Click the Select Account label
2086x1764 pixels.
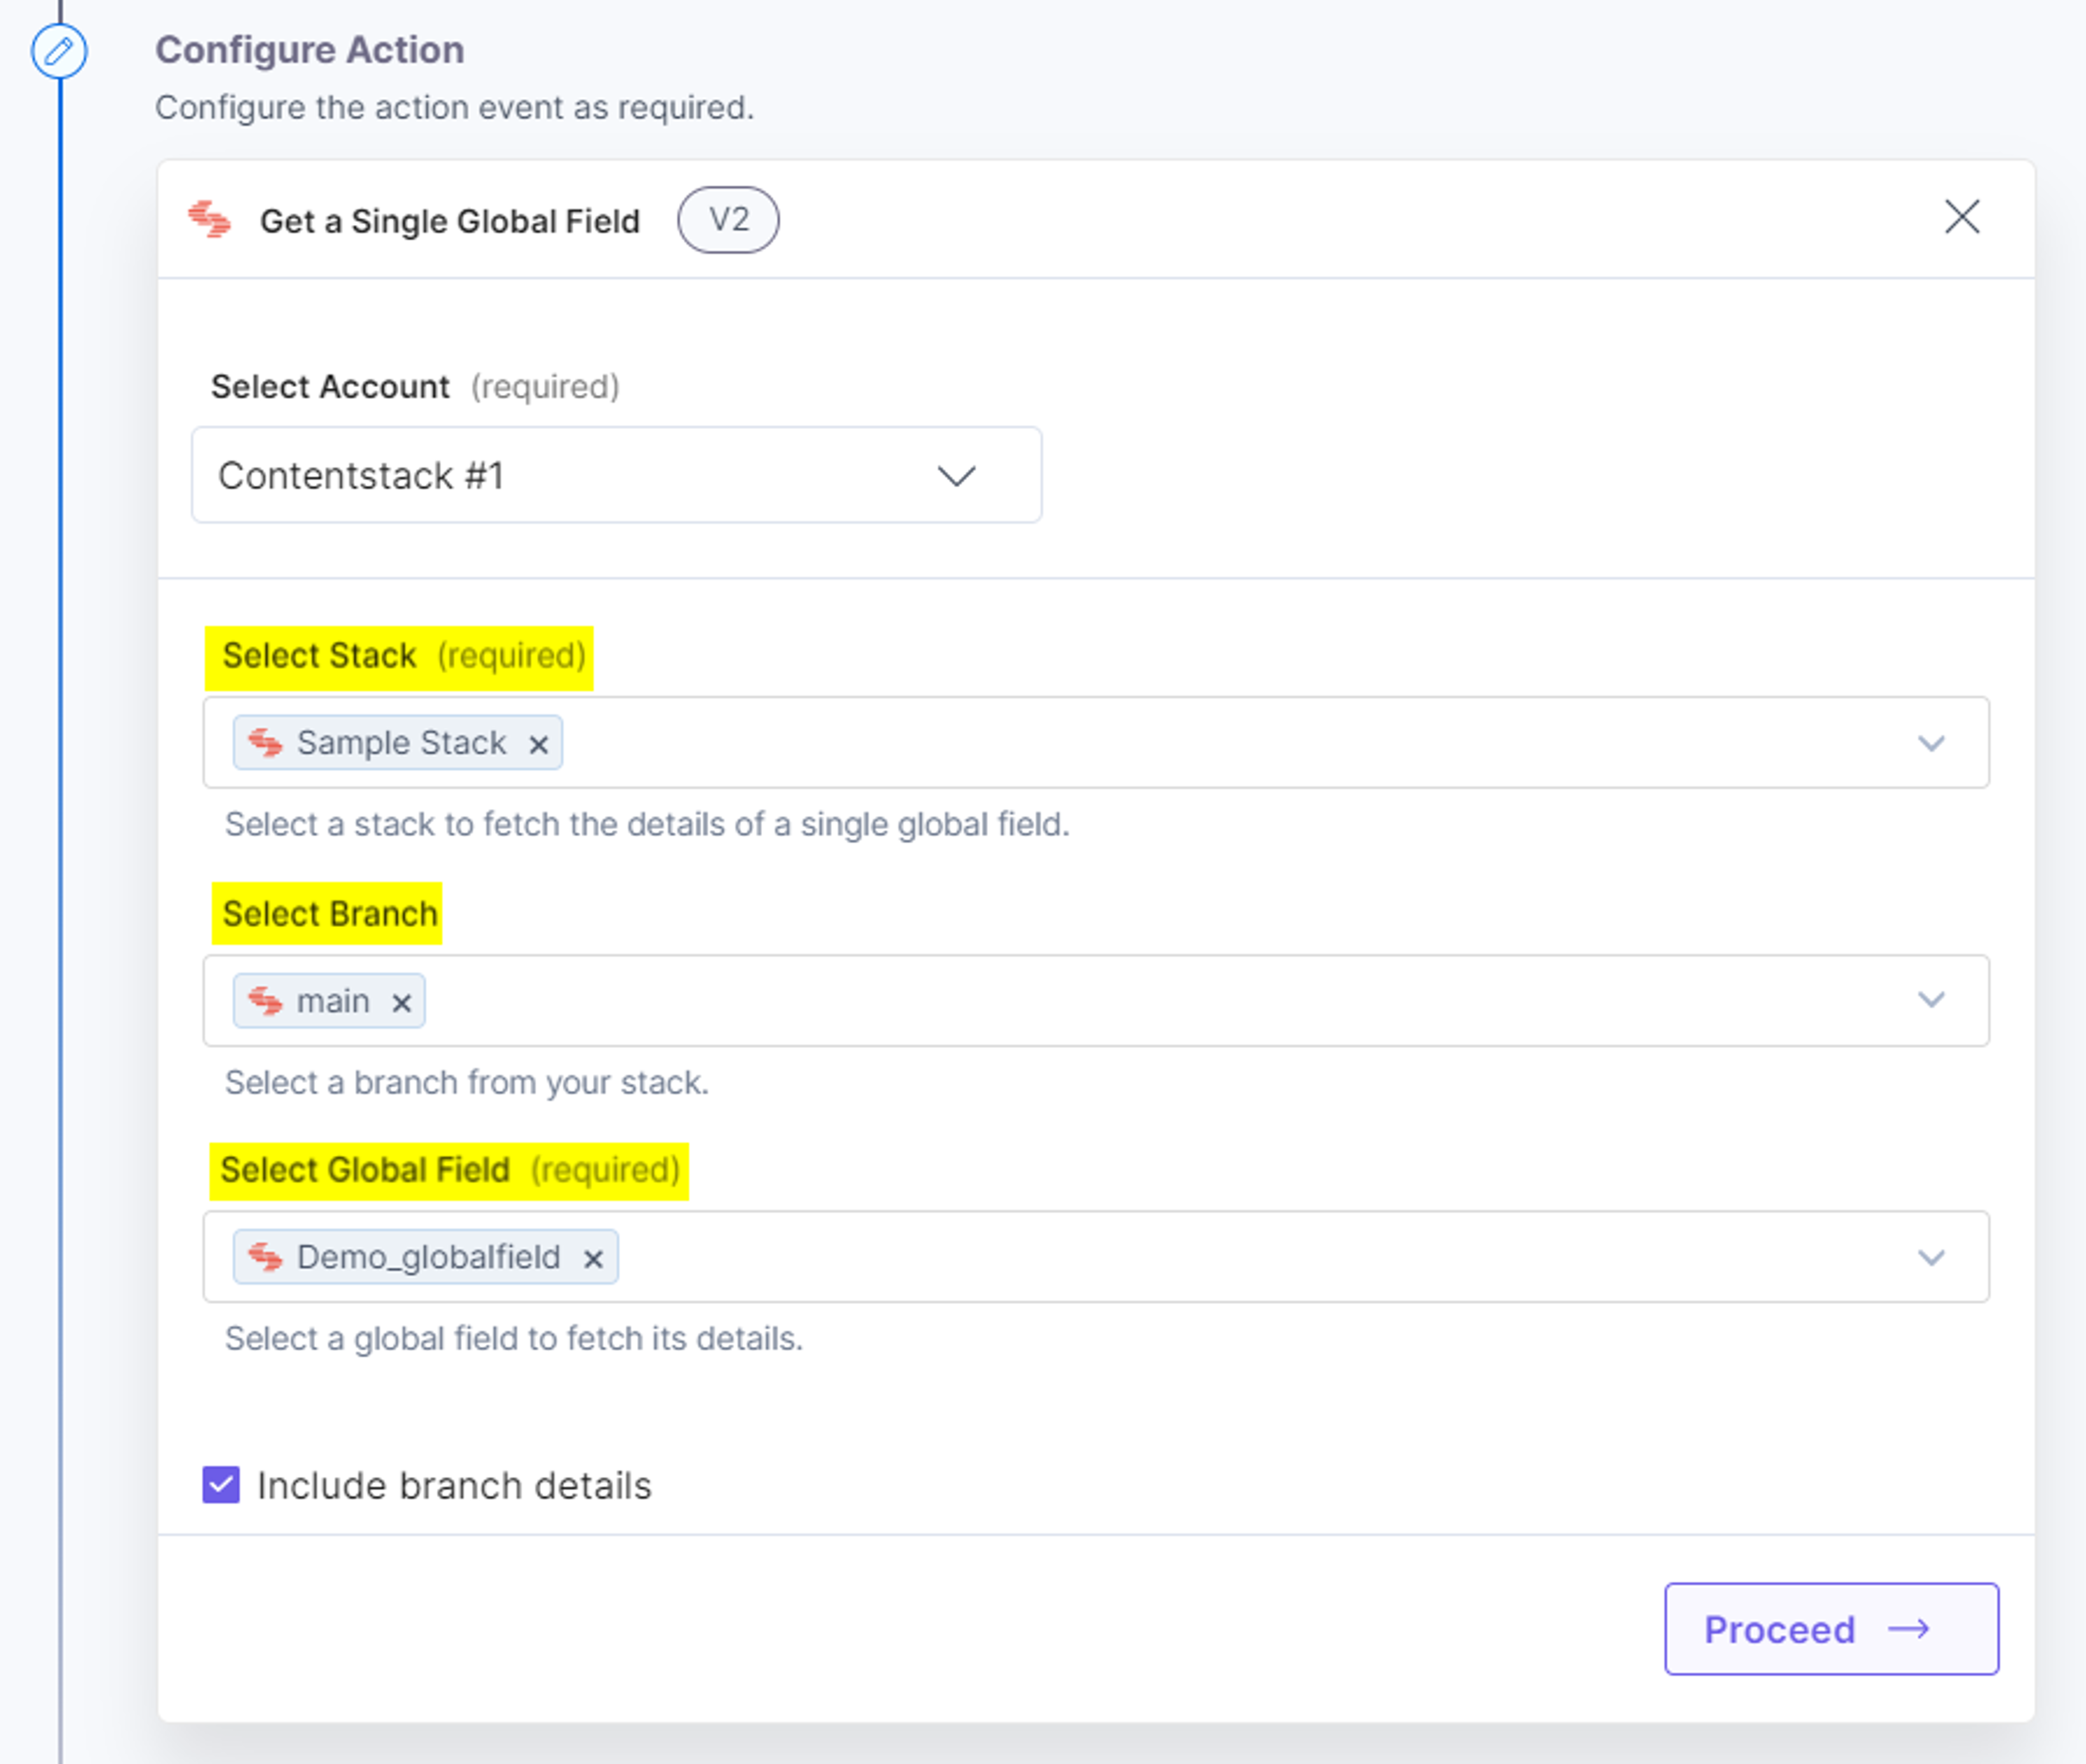click(x=330, y=386)
